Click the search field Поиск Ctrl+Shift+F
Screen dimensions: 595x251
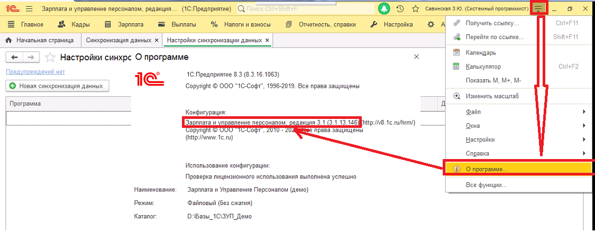[x=306, y=8]
